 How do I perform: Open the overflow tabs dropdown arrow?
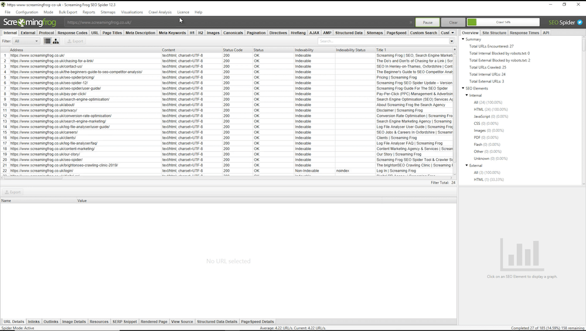pyautogui.click(x=452, y=33)
